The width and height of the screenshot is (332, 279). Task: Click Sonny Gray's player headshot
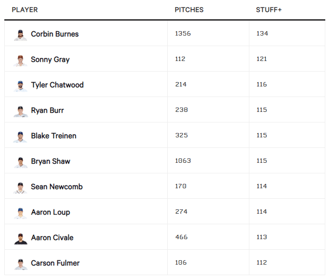tap(21, 60)
